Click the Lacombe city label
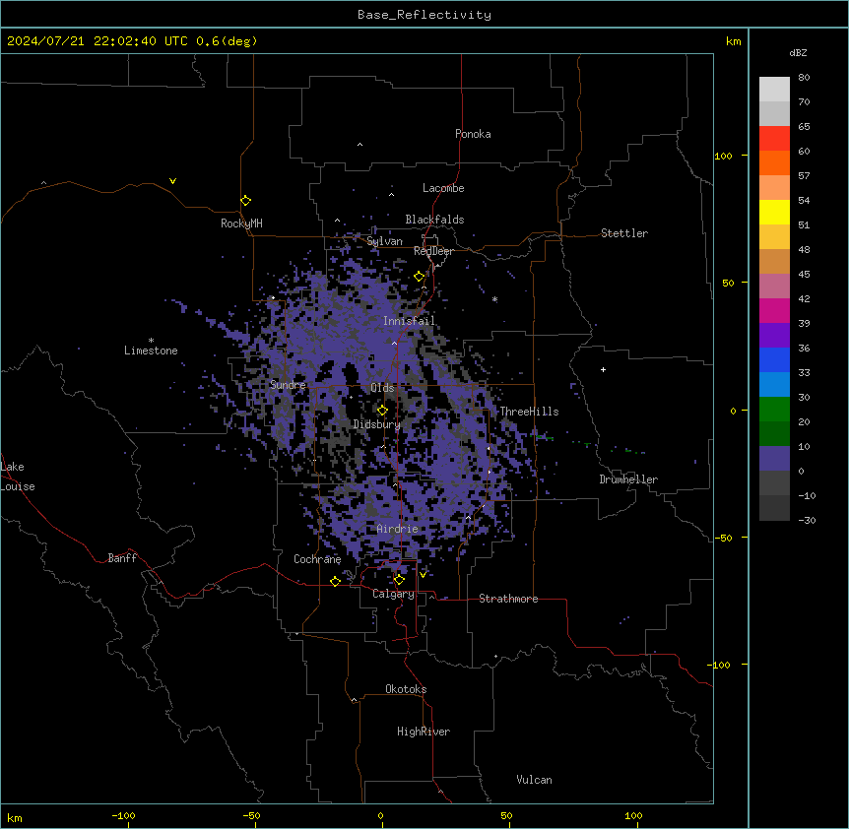 point(443,188)
